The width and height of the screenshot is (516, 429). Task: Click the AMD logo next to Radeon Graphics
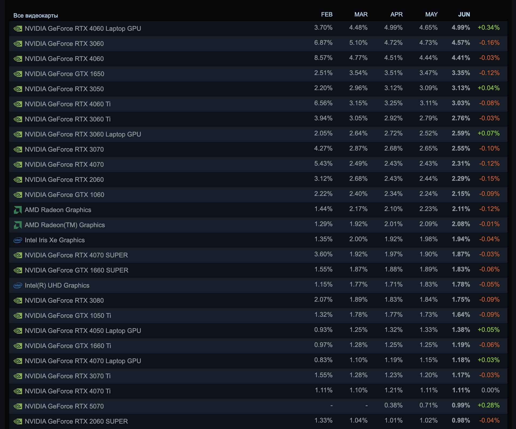point(18,210)
